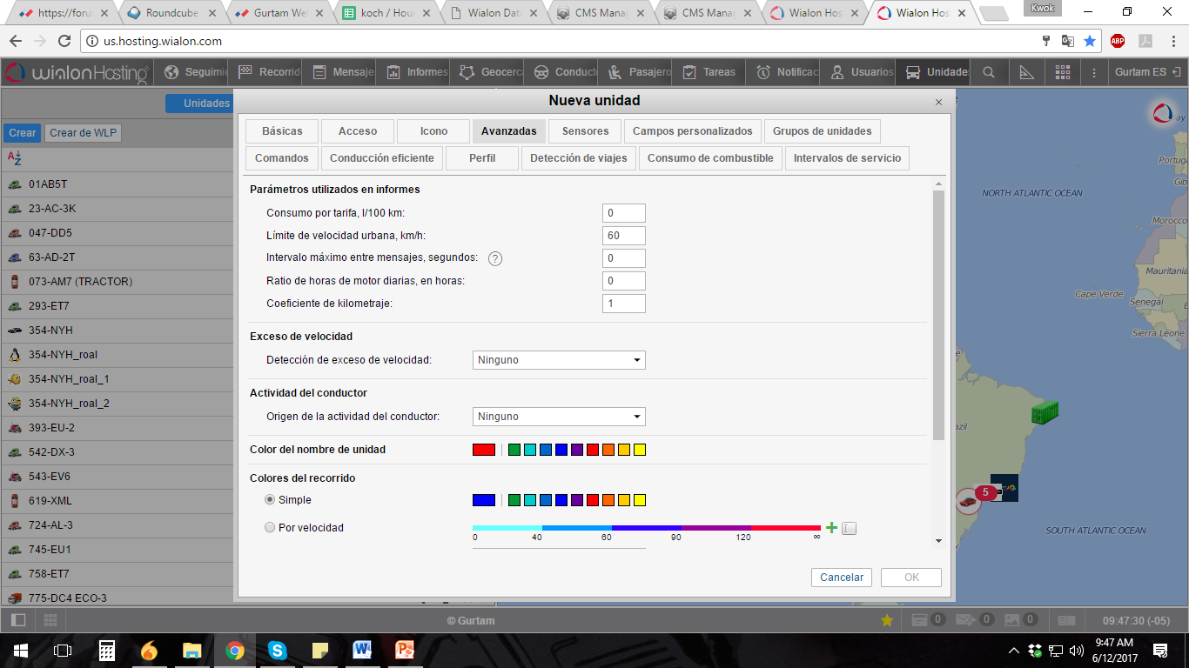The height and width of the screenshot is (668, 1189).
Task: Open Skype from the Windows taskbar
Action: (x=278, y=650)
